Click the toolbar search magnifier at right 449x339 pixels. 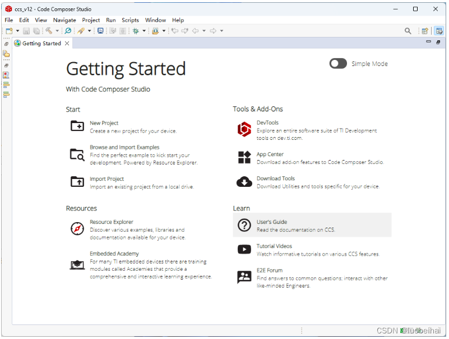pos(408,31)
